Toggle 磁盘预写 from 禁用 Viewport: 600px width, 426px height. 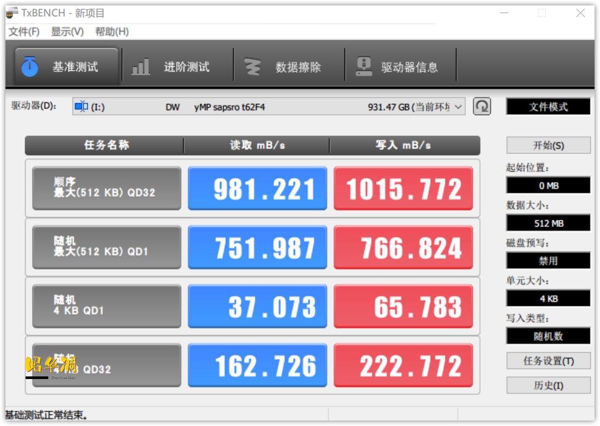coord(548,261)
